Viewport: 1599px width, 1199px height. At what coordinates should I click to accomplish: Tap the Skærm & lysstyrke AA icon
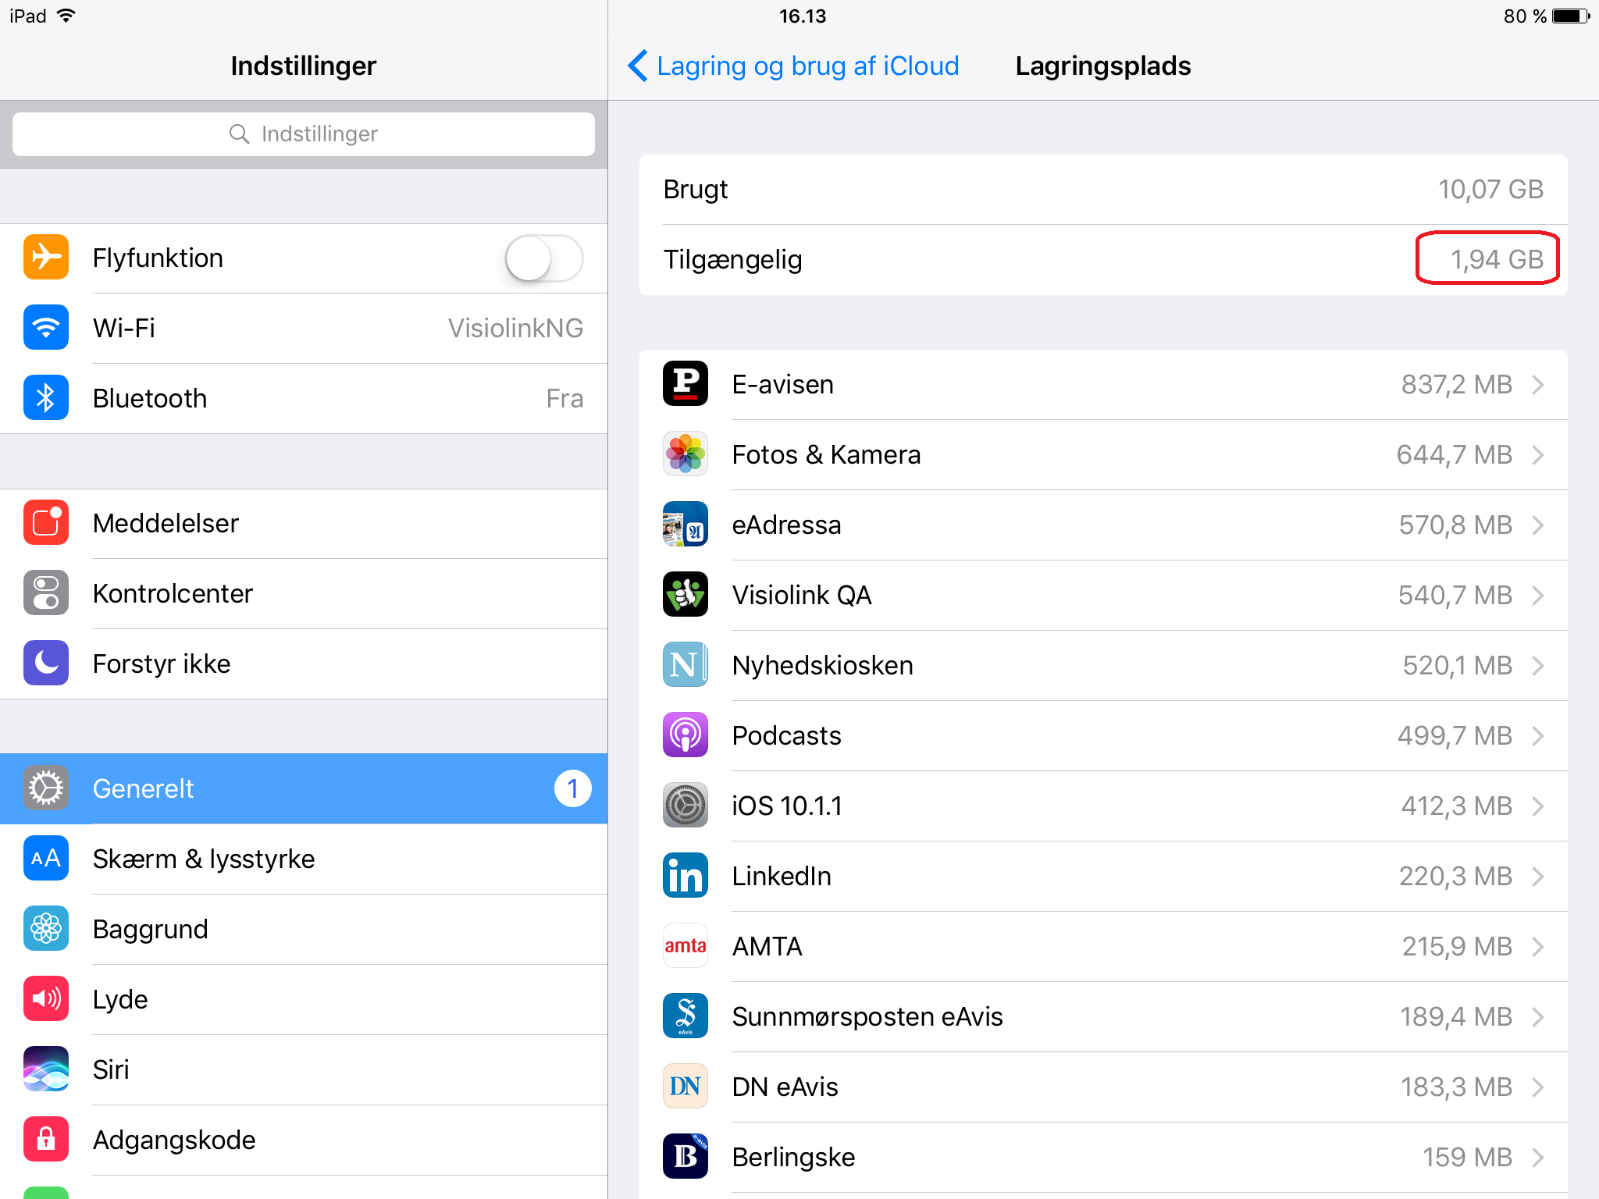point(46,859)
